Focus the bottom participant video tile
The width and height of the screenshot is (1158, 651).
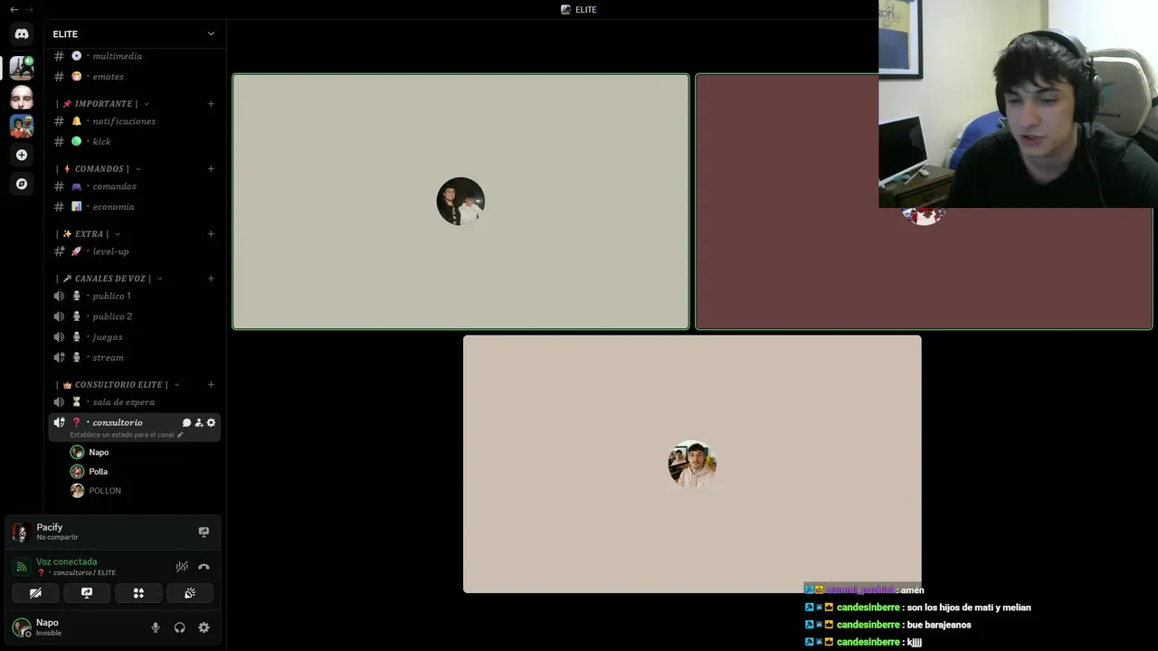point(692,465)
